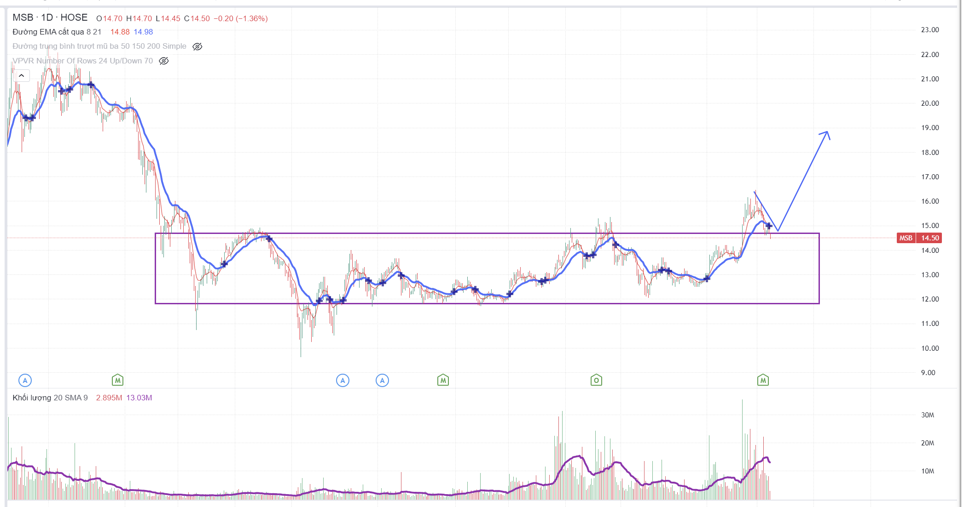Screen dimensions: 964x507
Task: Collapse the indicator legend with the chevron
Action: pyautogui.click(x=21, y=75)
